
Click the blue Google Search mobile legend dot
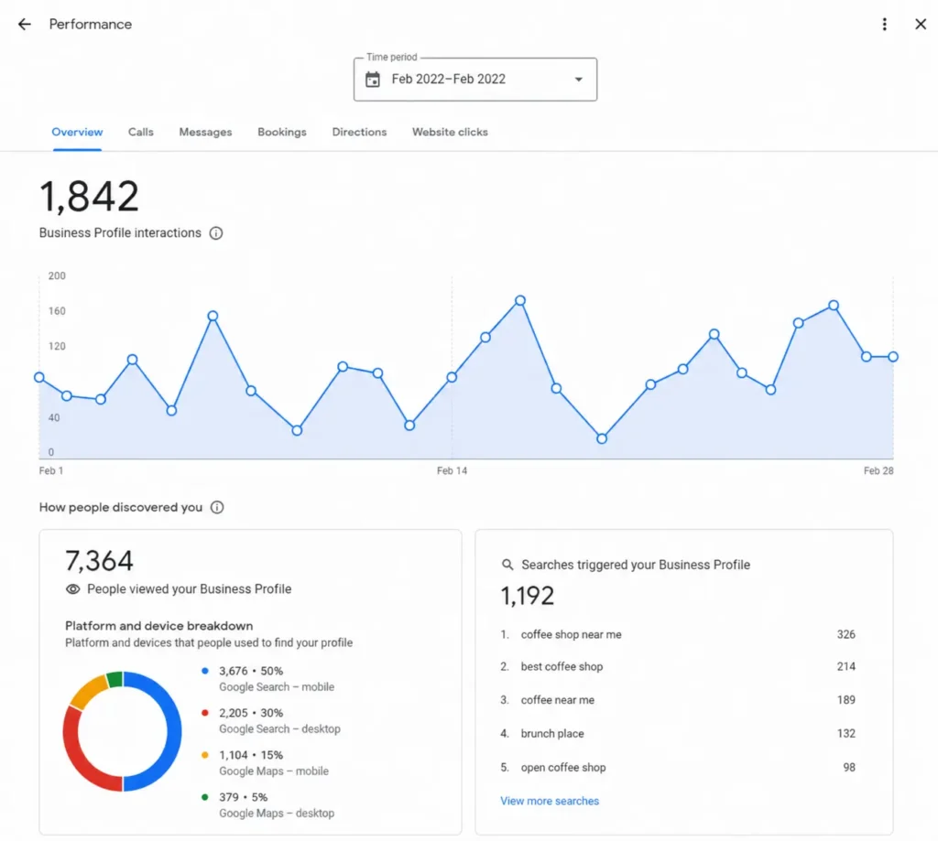205,671
